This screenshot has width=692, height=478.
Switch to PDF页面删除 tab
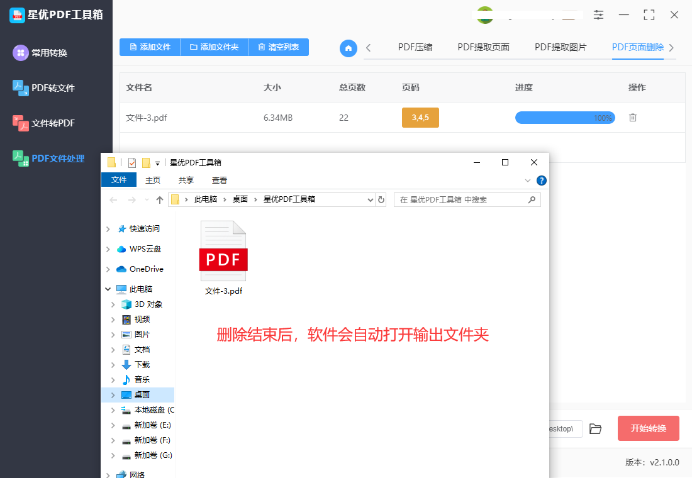point(638,47)
